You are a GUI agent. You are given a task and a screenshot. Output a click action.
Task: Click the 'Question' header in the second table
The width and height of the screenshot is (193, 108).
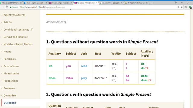coord(55,106)
